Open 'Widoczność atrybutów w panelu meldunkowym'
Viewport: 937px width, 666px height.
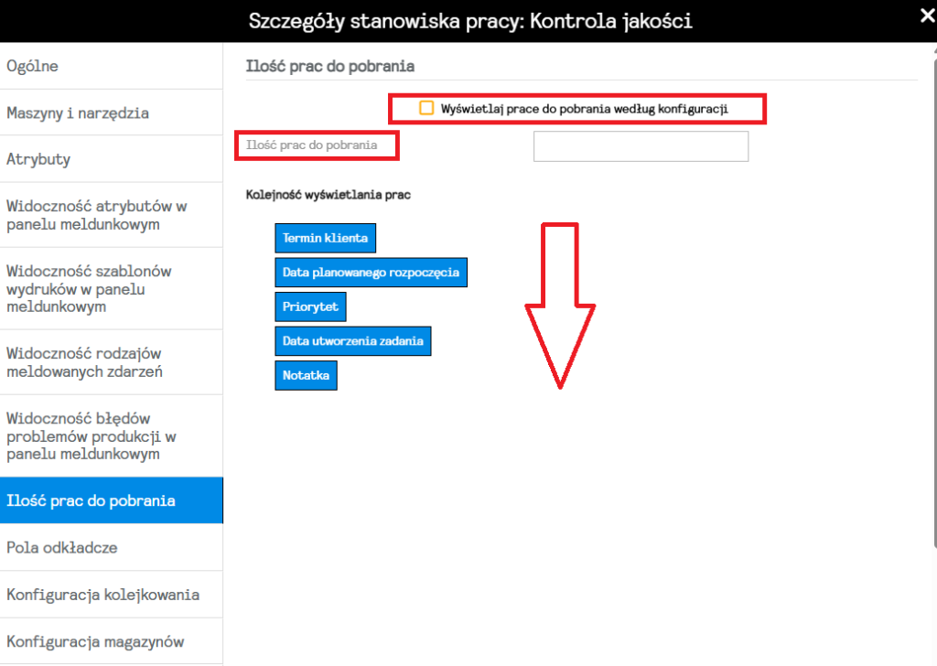click(x=111, y=215)
